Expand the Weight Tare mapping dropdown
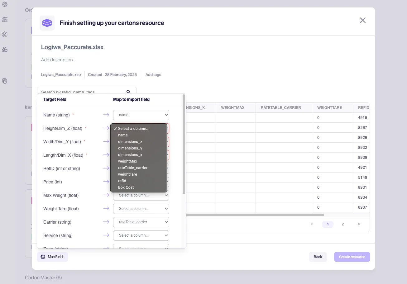This screenshot has width=407, height=284. click(141, 209)
